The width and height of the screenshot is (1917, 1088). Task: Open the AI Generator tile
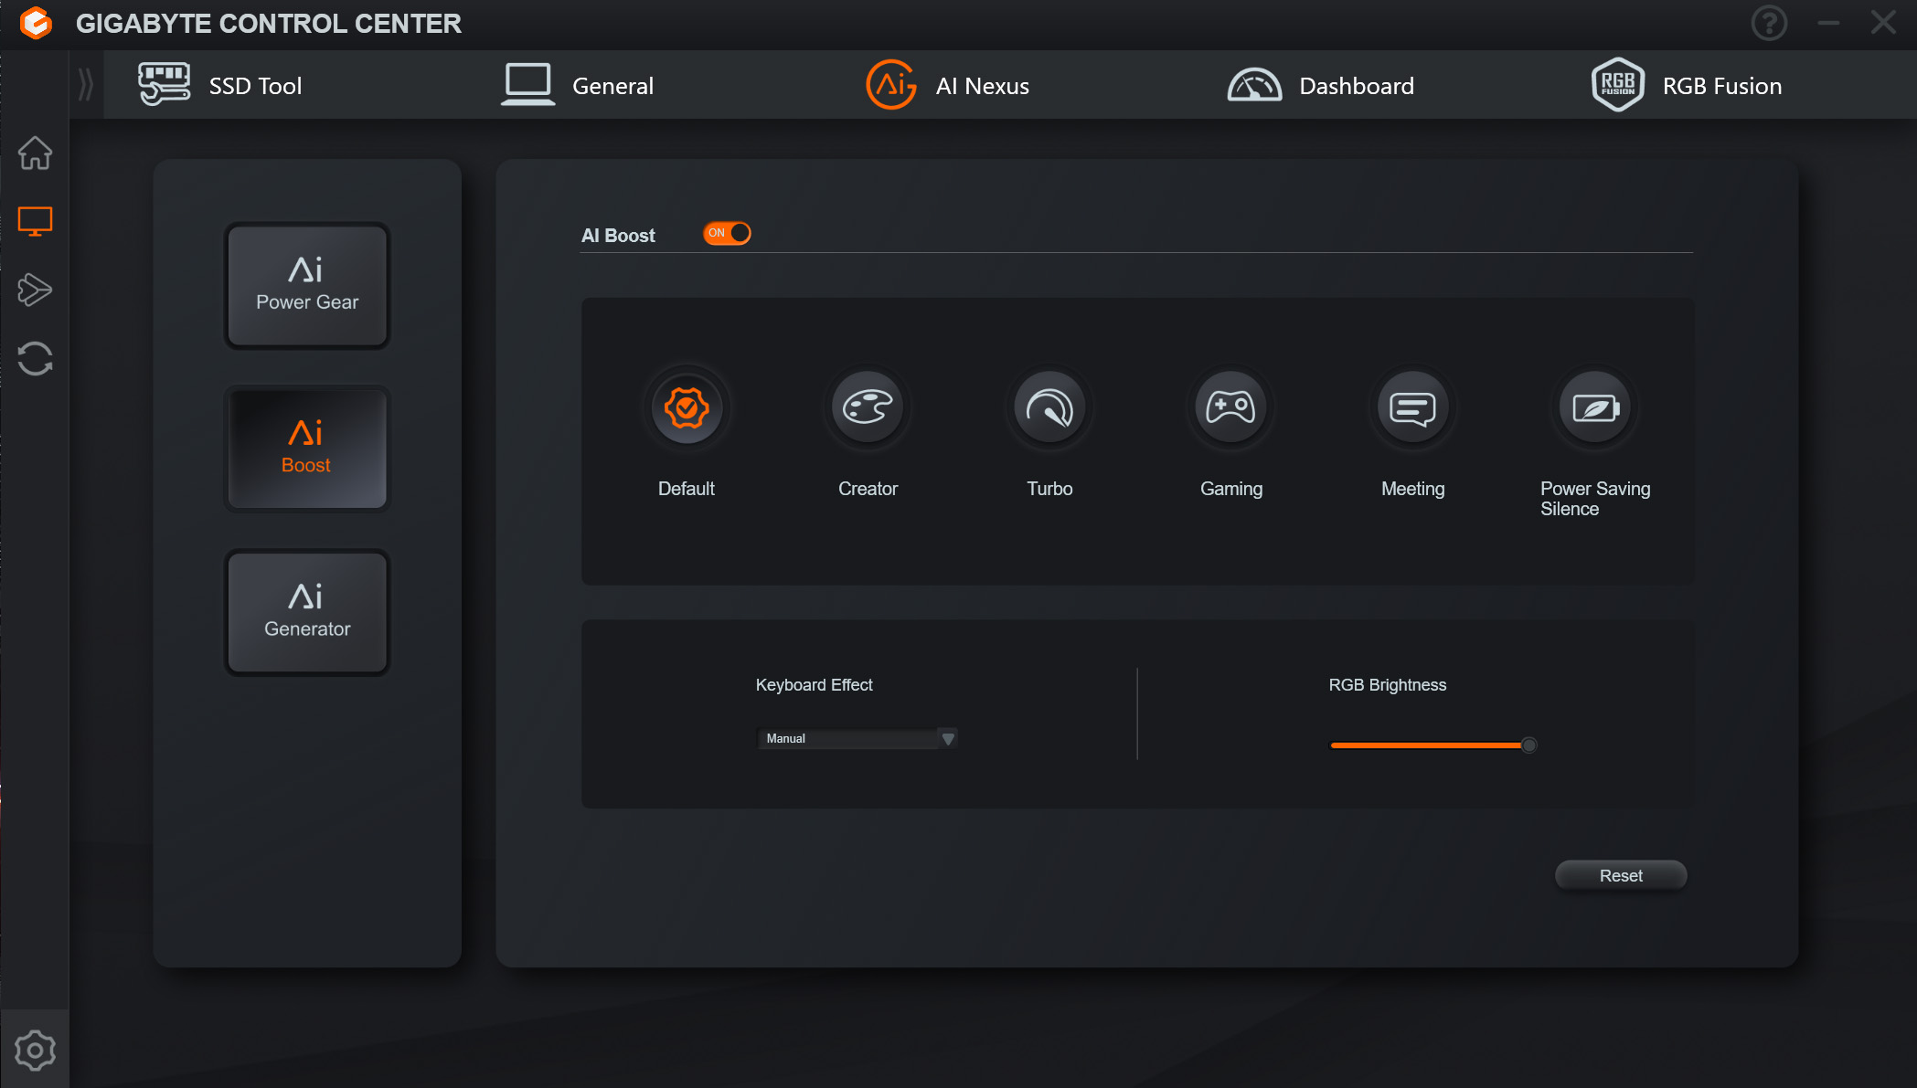tap(307, 612)
